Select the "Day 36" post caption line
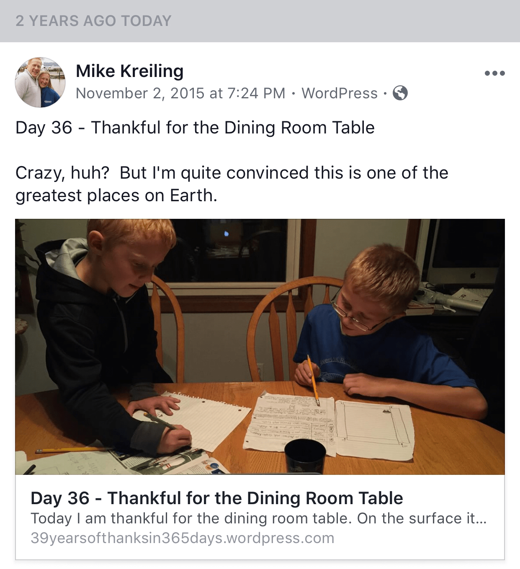 (195, 128)
